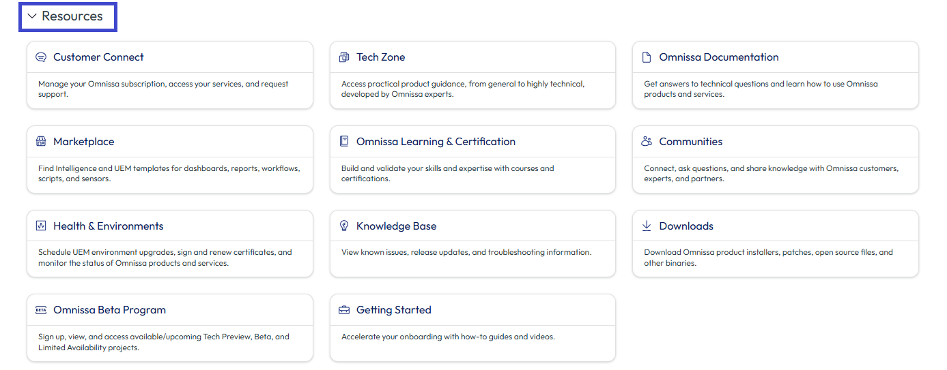Open the Downloads link
The width and height of the screenshot is (947, 370).
click(x=686, y=226)
